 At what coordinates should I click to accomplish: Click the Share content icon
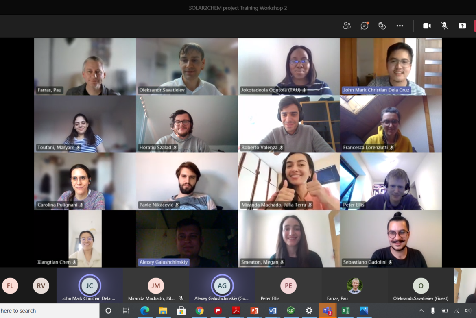click(462, 26)
